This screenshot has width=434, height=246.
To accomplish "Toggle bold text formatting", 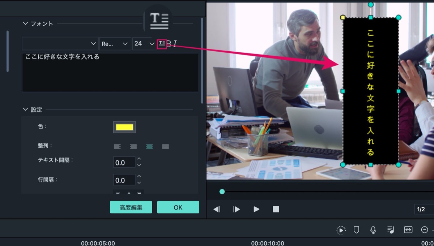I will pyautogui.click(x=169, y=44).
